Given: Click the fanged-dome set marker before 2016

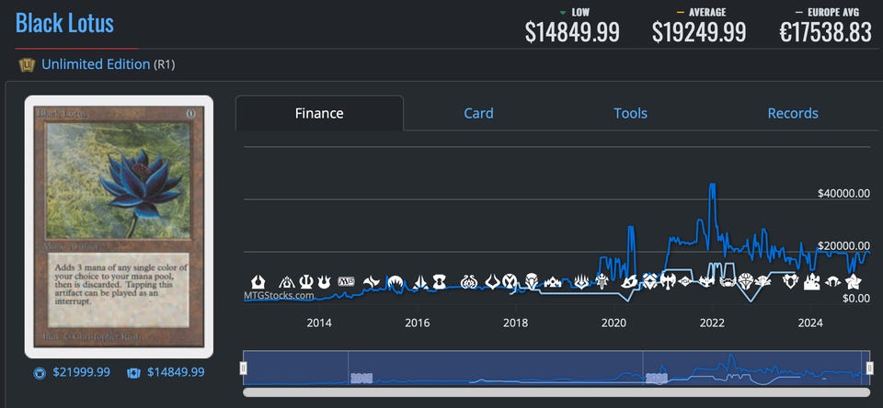Looking at the screenshot, I should (396, 281).
